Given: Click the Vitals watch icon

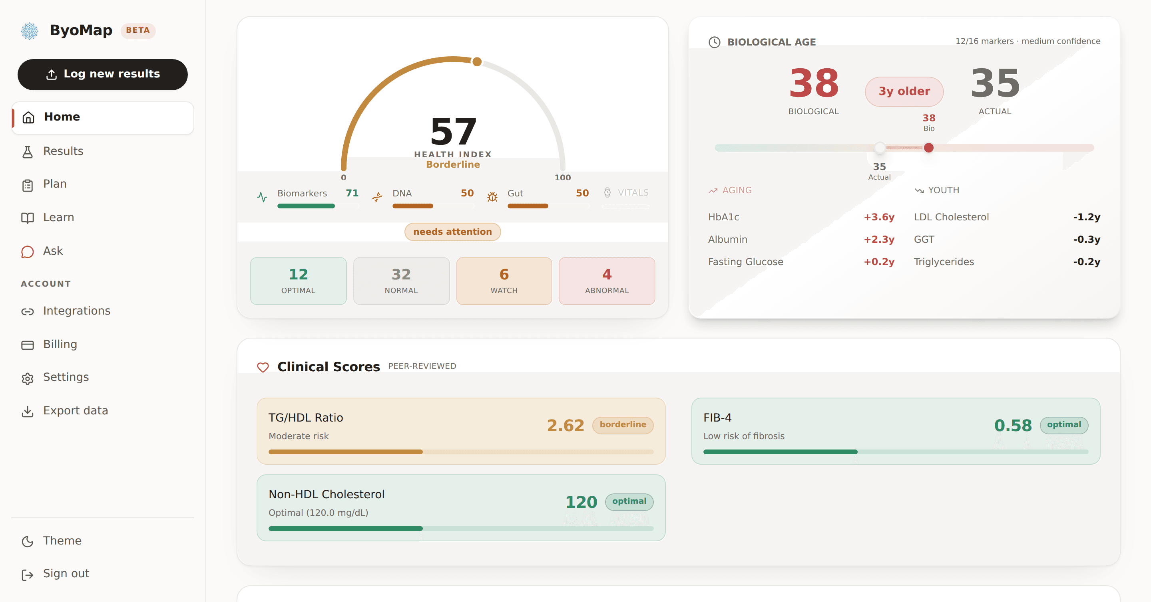Looking at the screenshot, I should click(607, 192).
